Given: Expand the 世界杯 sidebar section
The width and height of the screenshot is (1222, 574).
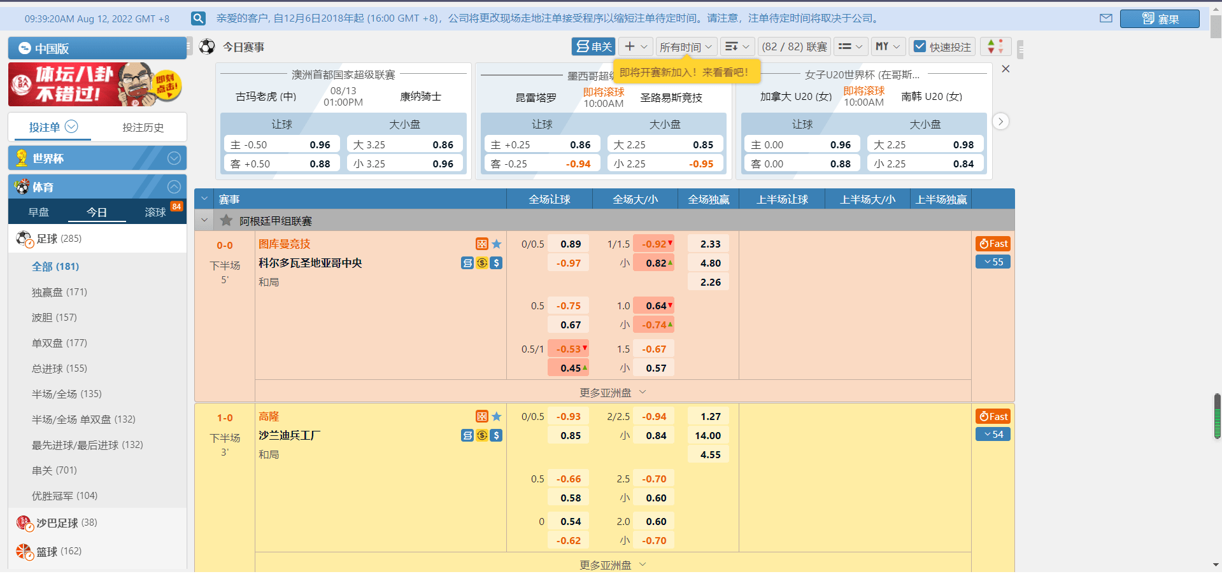Looking at the screenshot, I should coord(174,158).
